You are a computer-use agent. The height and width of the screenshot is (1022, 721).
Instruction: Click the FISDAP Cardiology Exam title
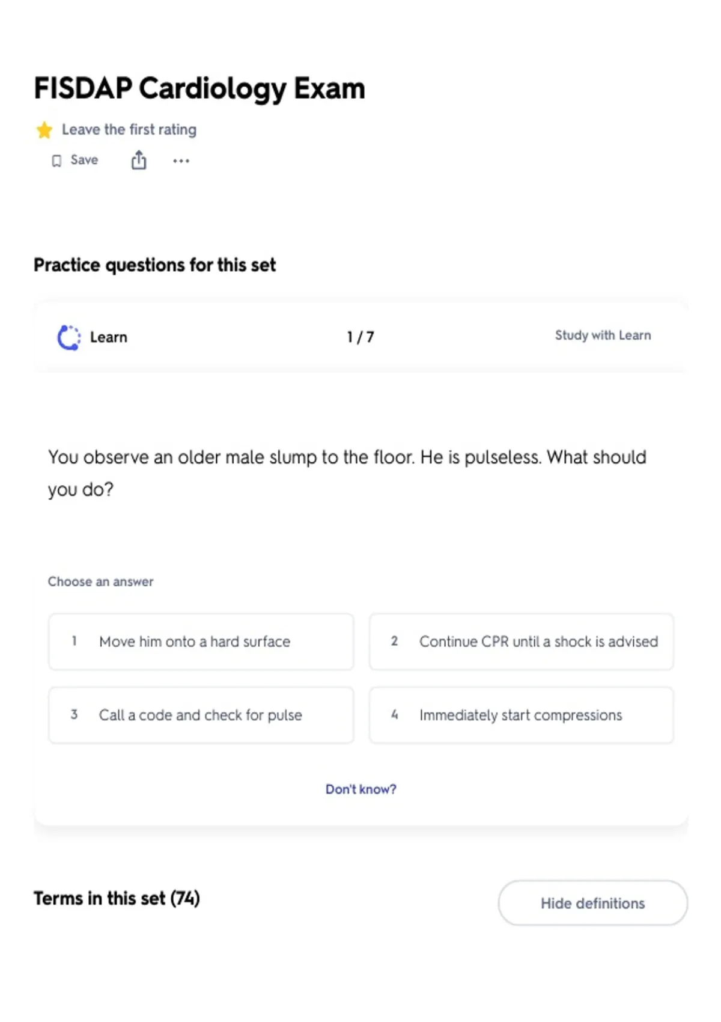199,88
